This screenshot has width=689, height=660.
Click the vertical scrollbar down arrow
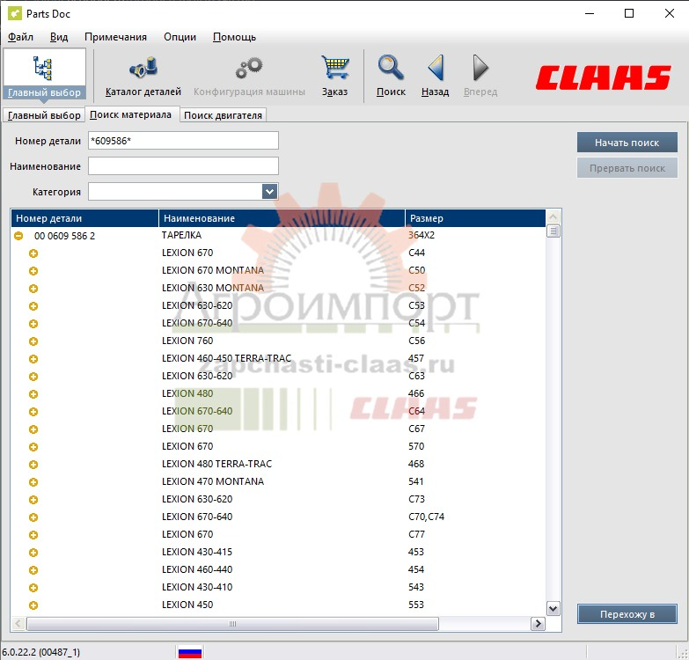click(553, 609)
